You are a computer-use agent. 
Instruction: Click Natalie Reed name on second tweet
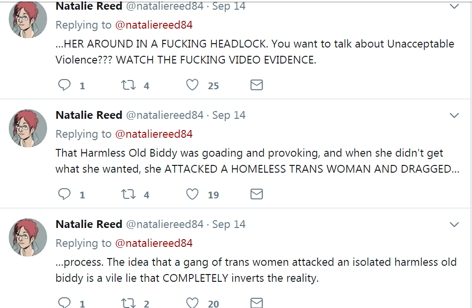[89, 115]
